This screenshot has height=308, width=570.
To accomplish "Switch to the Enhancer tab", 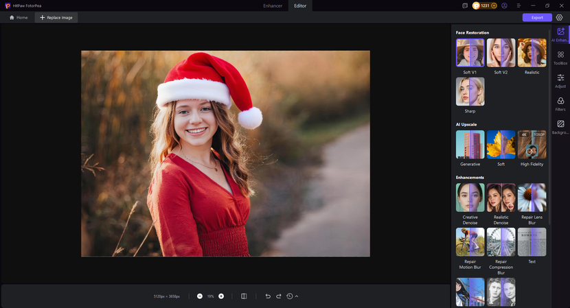I will 273,5.
